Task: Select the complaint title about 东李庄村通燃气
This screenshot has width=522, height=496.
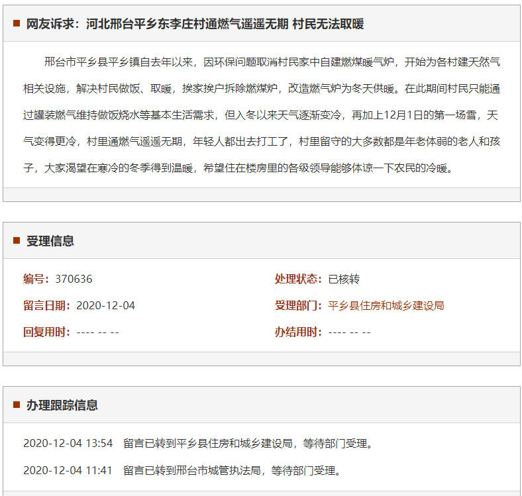Action: (195, 24)
